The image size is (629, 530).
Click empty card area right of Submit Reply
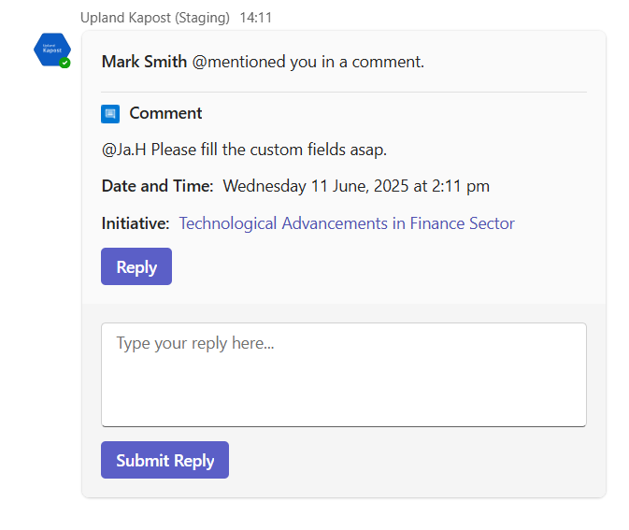coord(407,460)
